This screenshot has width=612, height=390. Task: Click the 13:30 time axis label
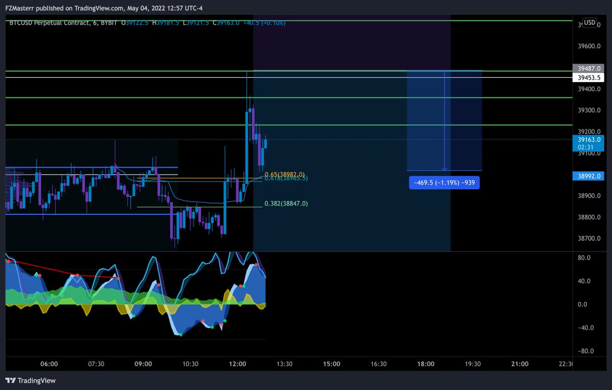point(284,364)
